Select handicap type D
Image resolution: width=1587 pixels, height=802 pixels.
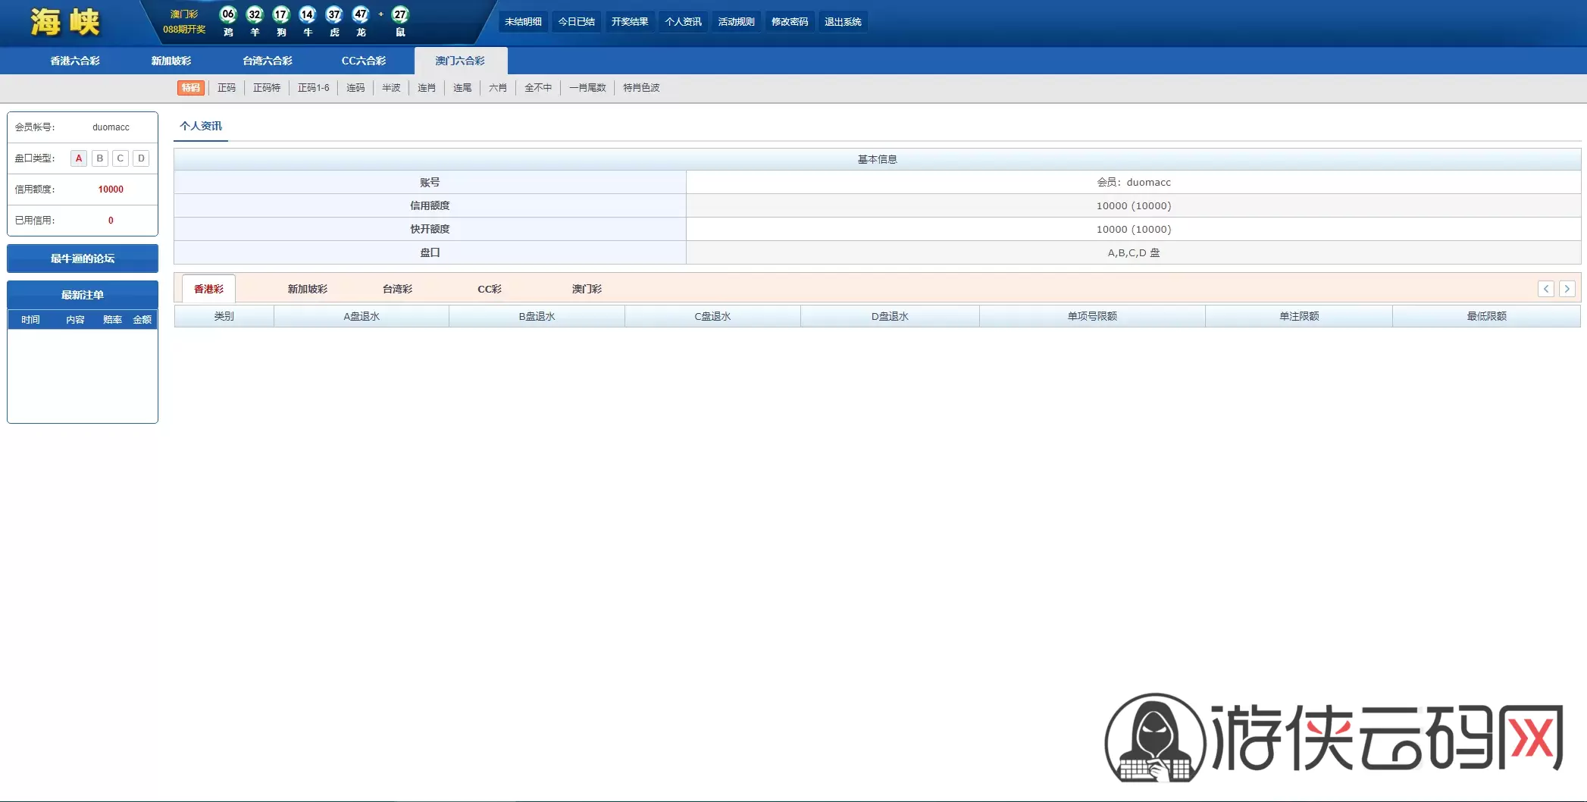141,158
